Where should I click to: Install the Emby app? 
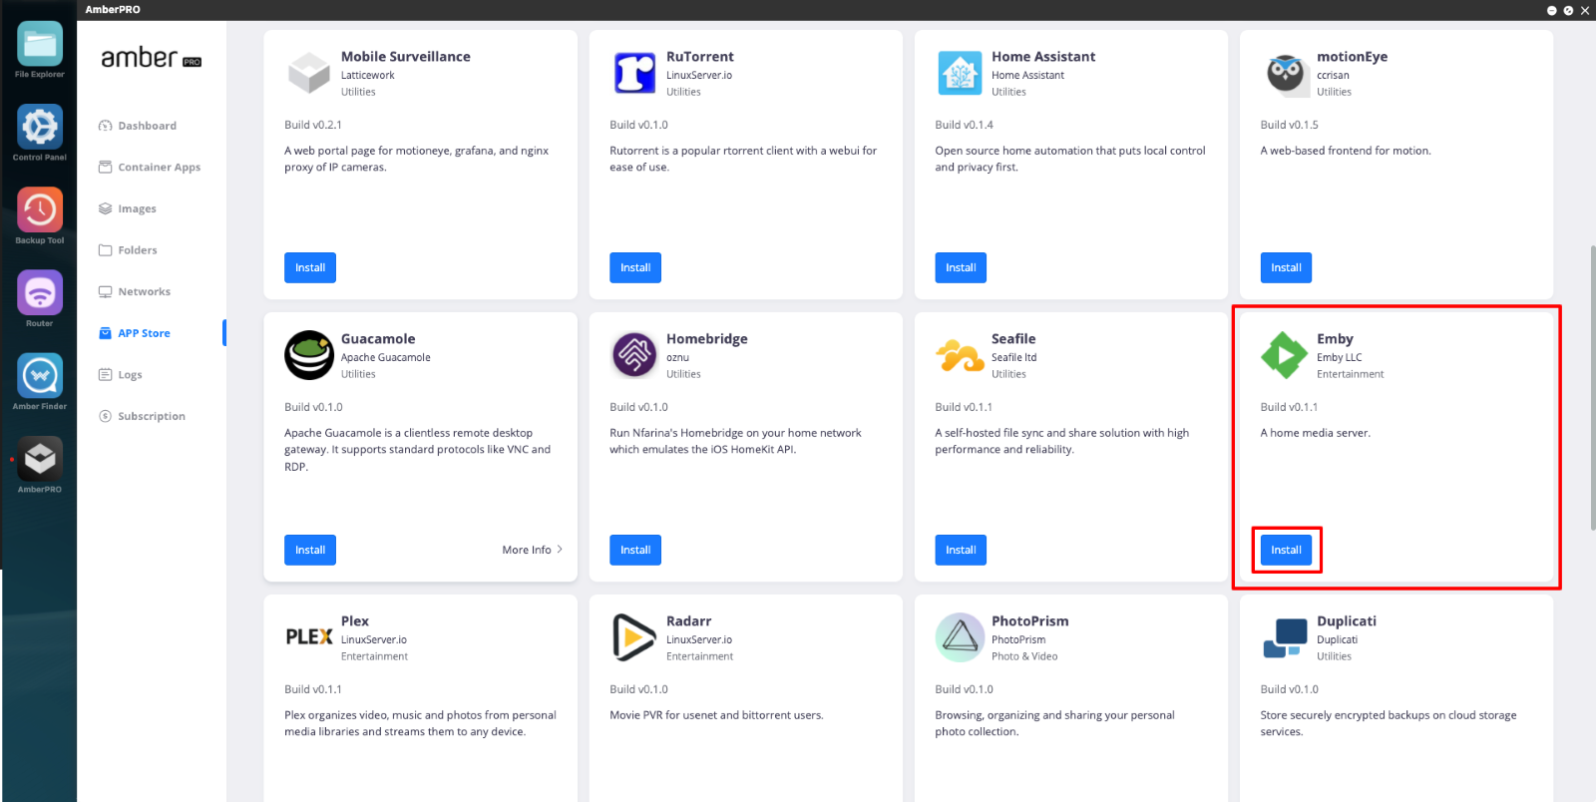(1286, 550)
